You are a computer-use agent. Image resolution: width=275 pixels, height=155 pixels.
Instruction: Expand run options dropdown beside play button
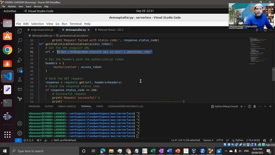point(260,30)
